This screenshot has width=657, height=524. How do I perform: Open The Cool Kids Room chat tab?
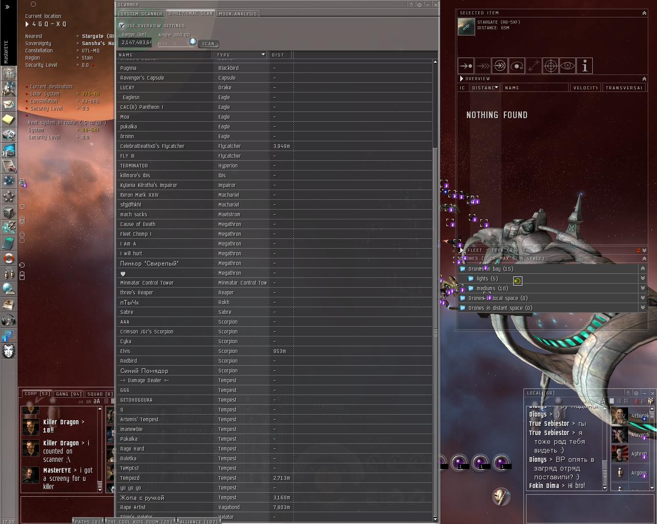click(x=140, y=521)
